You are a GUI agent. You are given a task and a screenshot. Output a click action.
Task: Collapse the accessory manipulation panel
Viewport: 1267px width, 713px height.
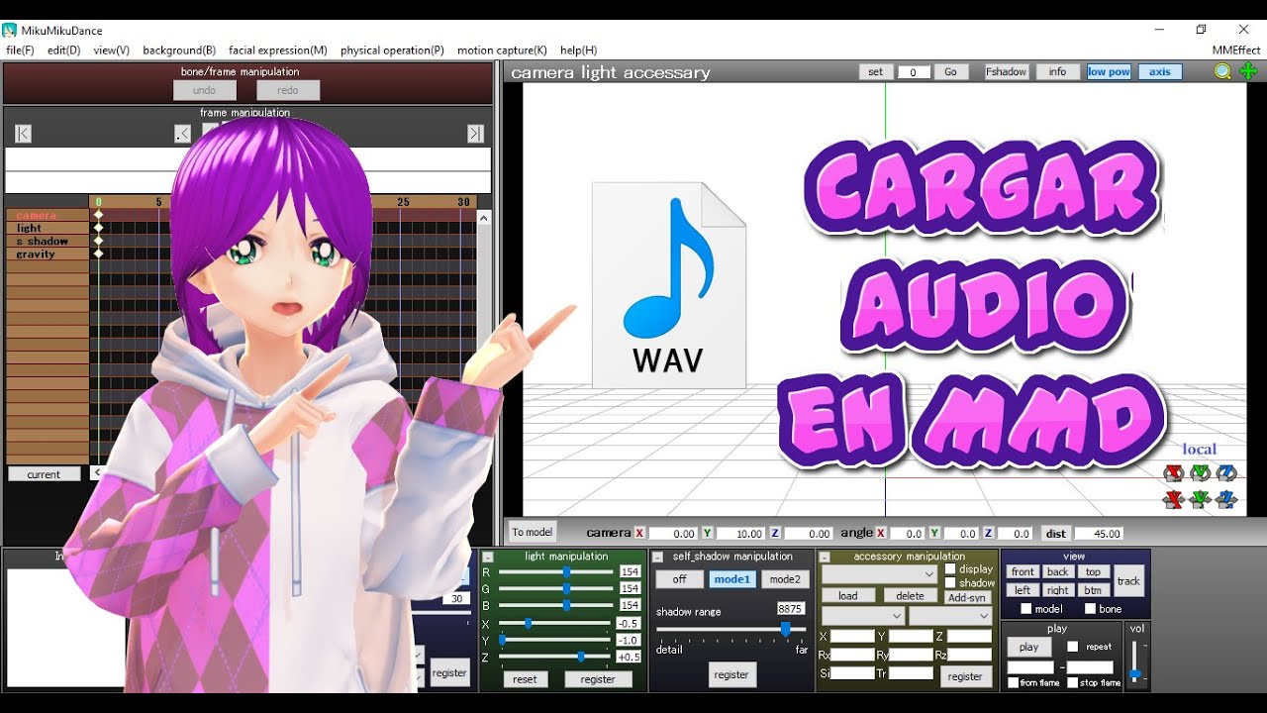click(825, 558)
